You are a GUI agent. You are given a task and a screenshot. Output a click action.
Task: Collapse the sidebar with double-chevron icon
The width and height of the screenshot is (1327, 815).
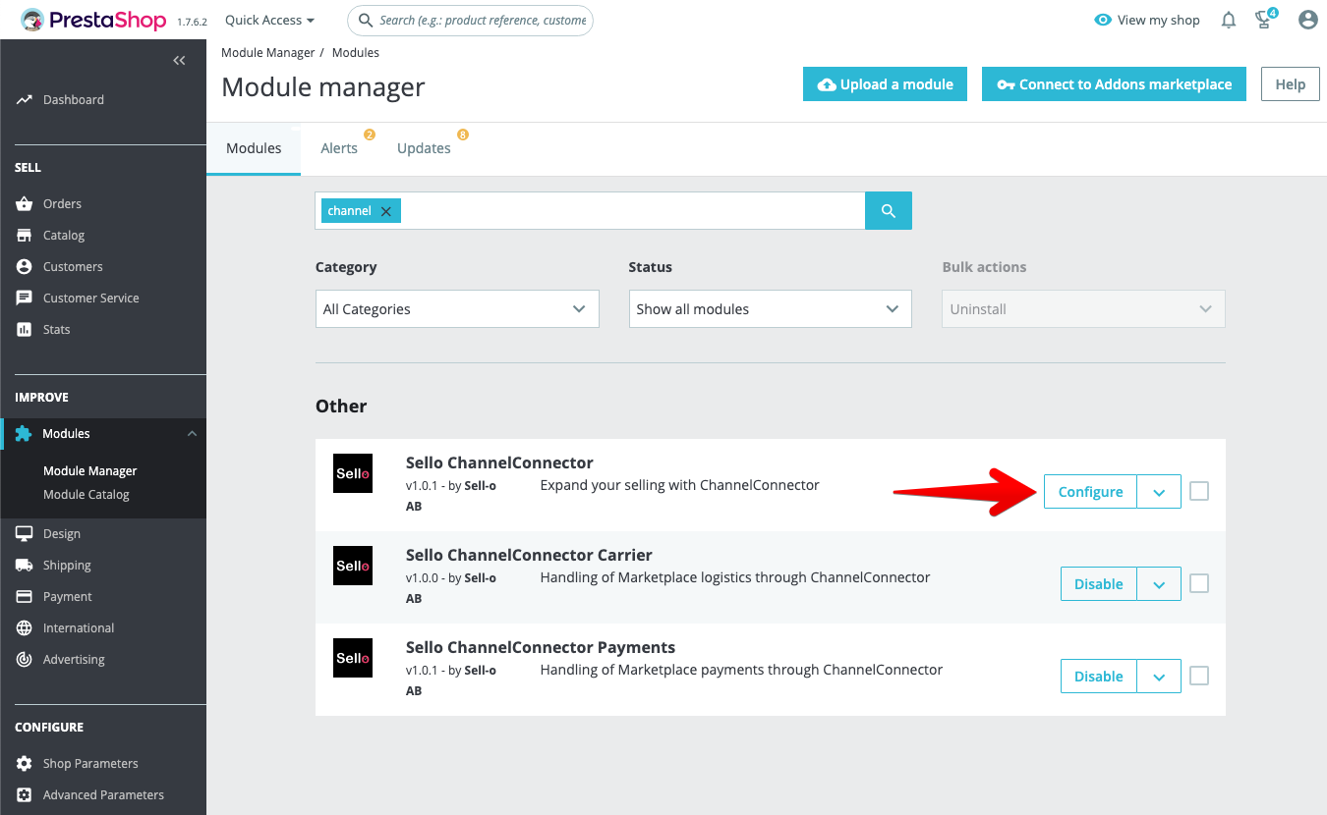coord(179,61)
